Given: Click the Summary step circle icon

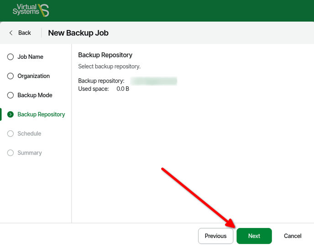Looking at the screenshot, I should click(x=10, y=153).
